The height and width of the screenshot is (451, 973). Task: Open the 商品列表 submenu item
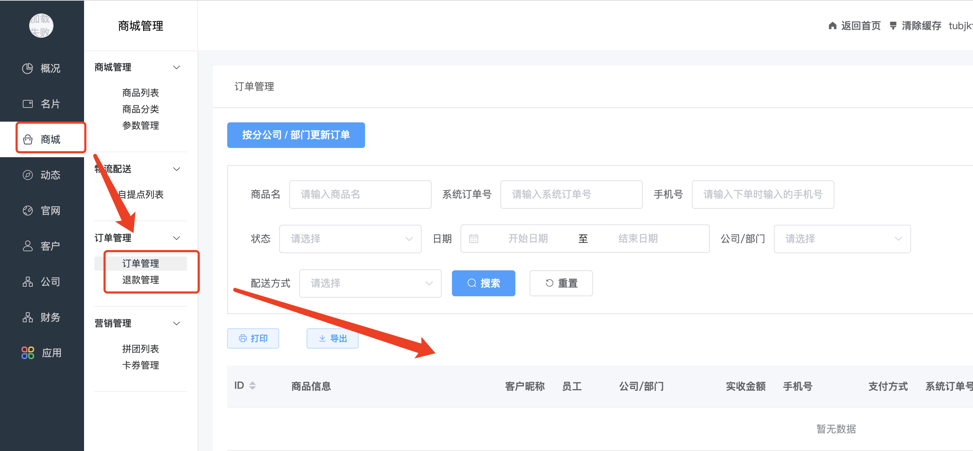(x=141, y=93)
